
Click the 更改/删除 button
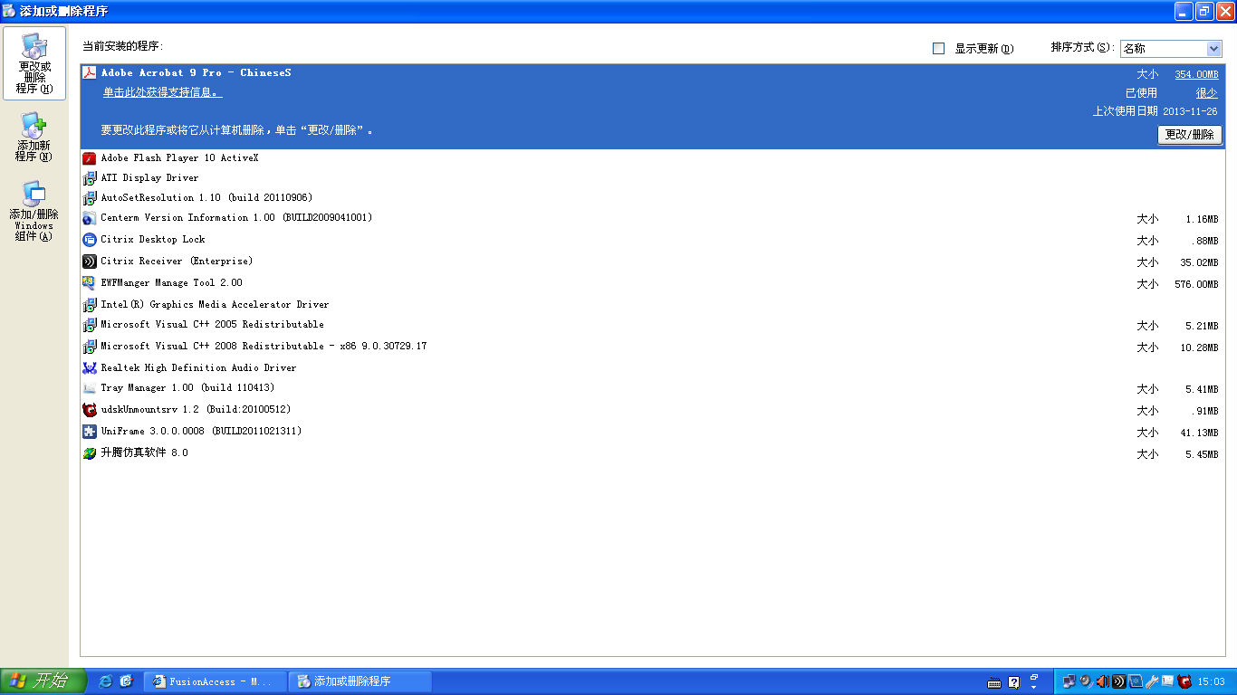[1190, 135]
